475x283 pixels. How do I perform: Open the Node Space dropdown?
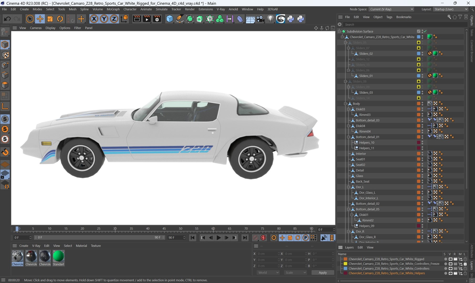tap(392, 9)
